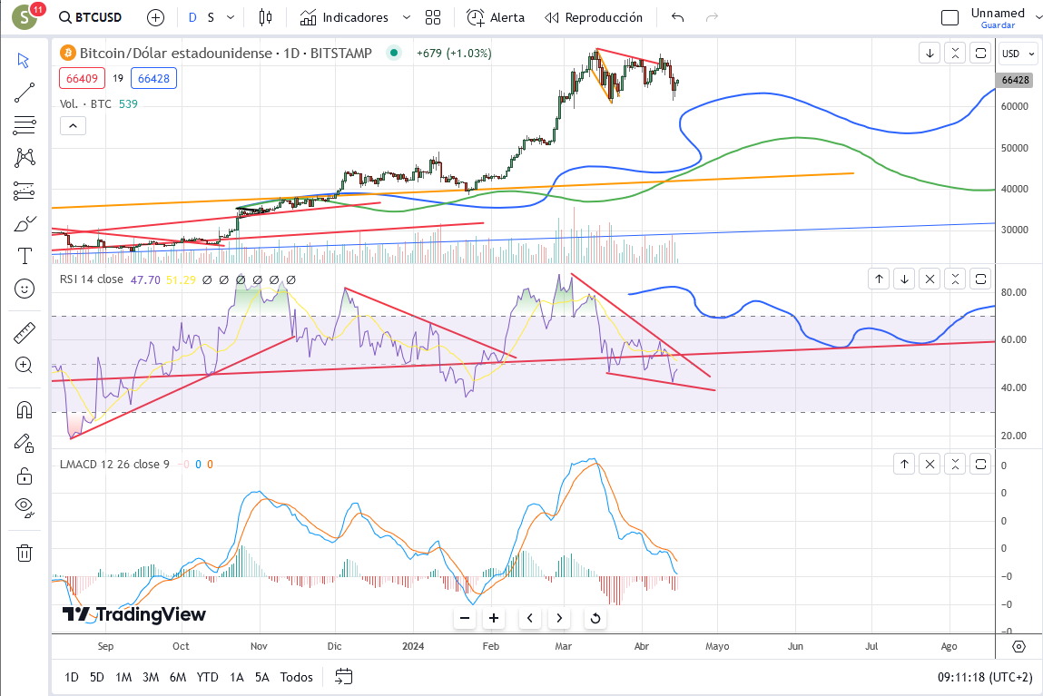Image resolution: width=1043 pixels, height=696 pixels.
Task: Close the RSI indicator pane
Action: pos(930,279)
